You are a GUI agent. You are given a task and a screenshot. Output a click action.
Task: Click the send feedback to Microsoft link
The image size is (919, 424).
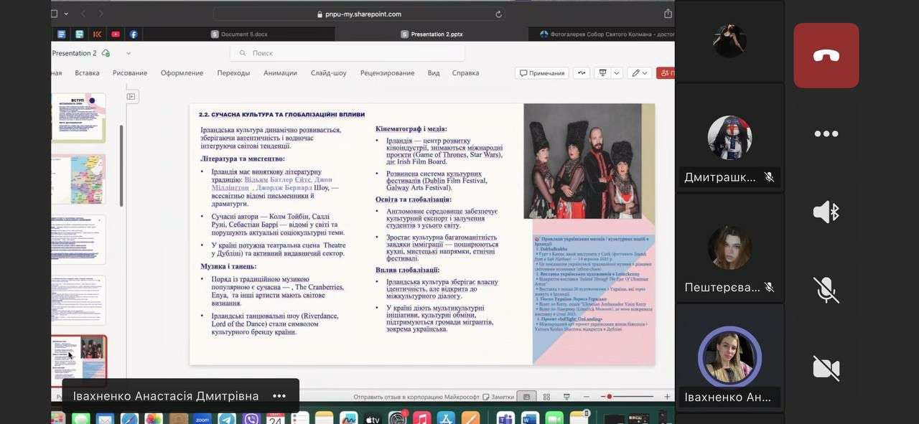coord(415,397)
